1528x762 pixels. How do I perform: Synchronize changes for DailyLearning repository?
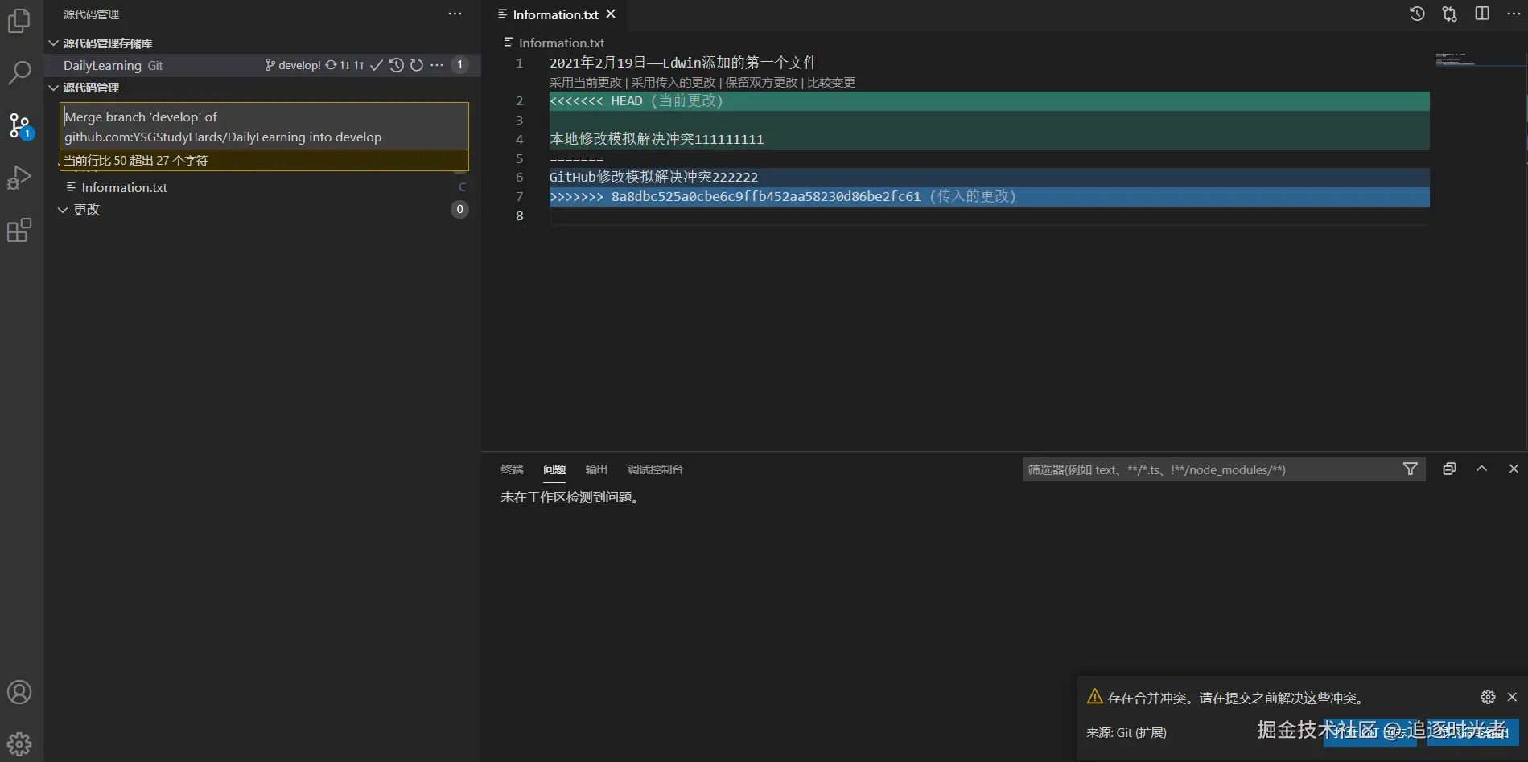[344, 65]
